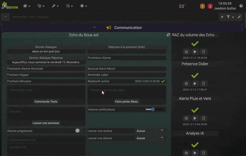Open the orange notification badge 1
The width and height of the screenshot is (246, 156).
coord(202,6)
